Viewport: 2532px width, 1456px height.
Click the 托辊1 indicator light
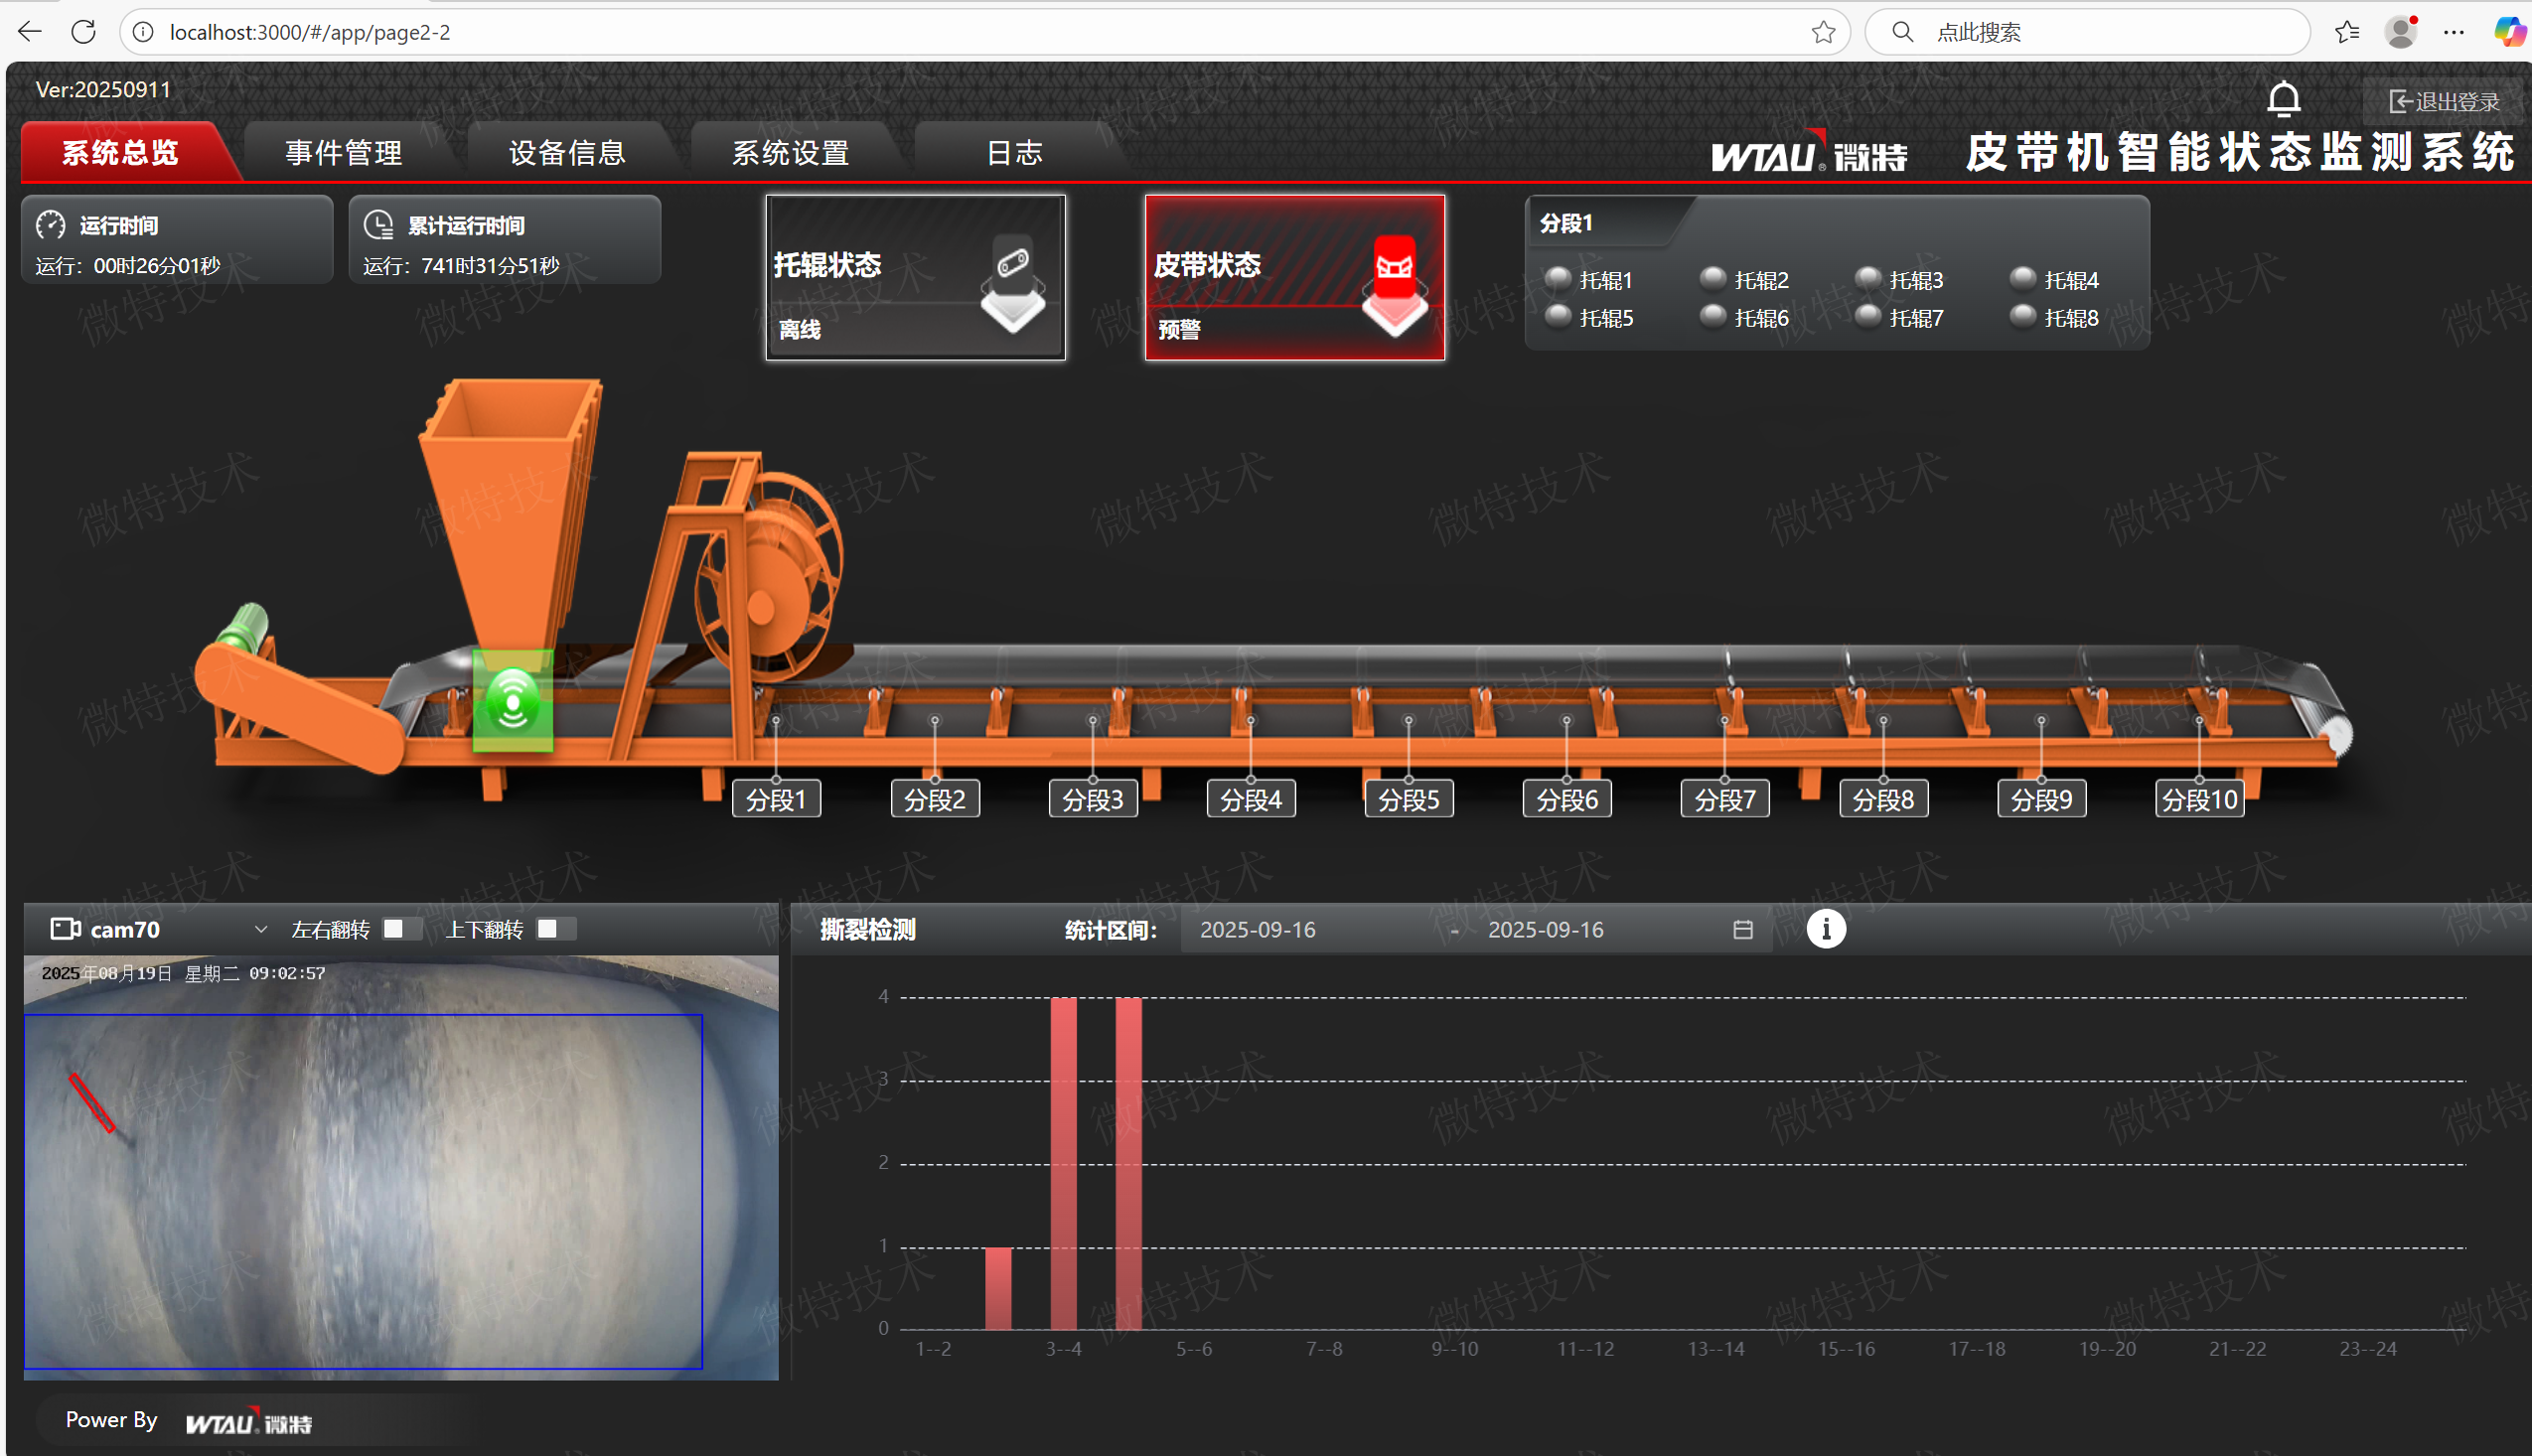(x=1558, y=279)
